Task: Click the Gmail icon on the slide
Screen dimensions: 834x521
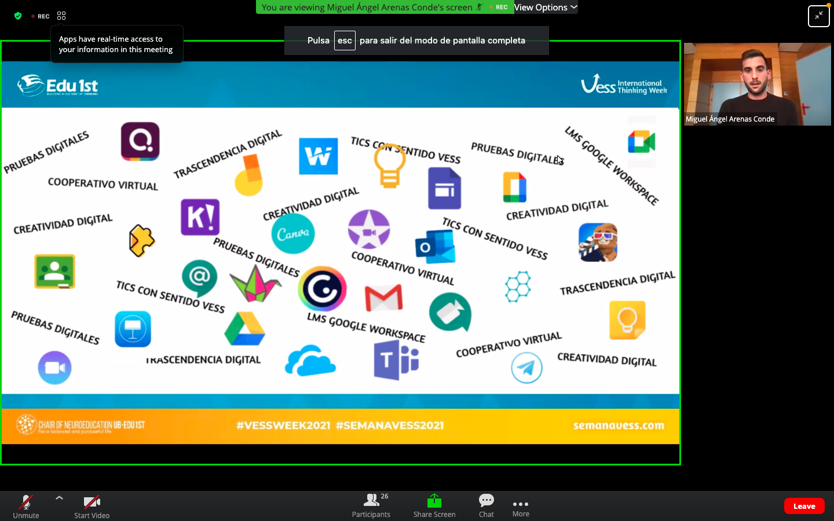Action: [x=383, y=298]
